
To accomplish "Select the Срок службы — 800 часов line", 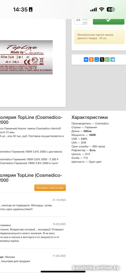I will (88, 146).
